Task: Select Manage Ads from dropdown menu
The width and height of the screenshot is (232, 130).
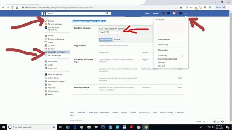Action: 163,50
